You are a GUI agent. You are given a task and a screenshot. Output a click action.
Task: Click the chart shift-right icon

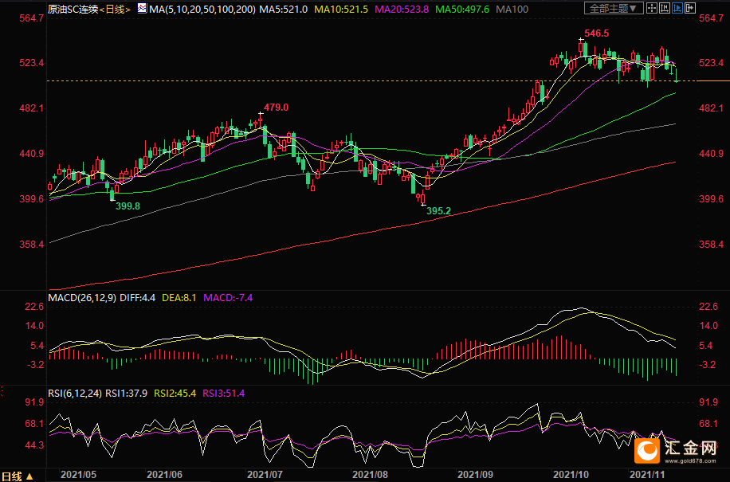point(690,8)
